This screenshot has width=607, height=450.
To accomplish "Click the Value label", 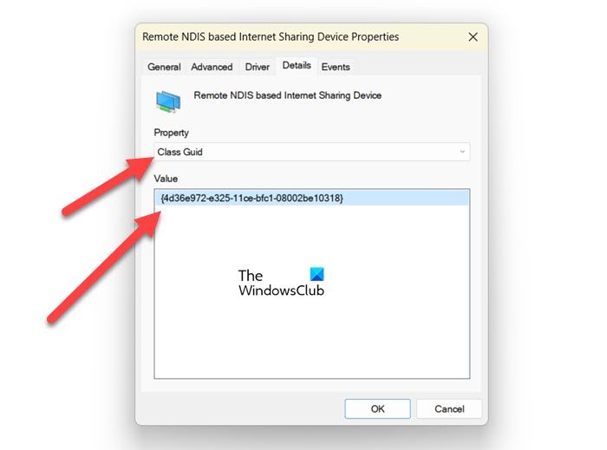I will pyautogui.click(x=166, y=179).
